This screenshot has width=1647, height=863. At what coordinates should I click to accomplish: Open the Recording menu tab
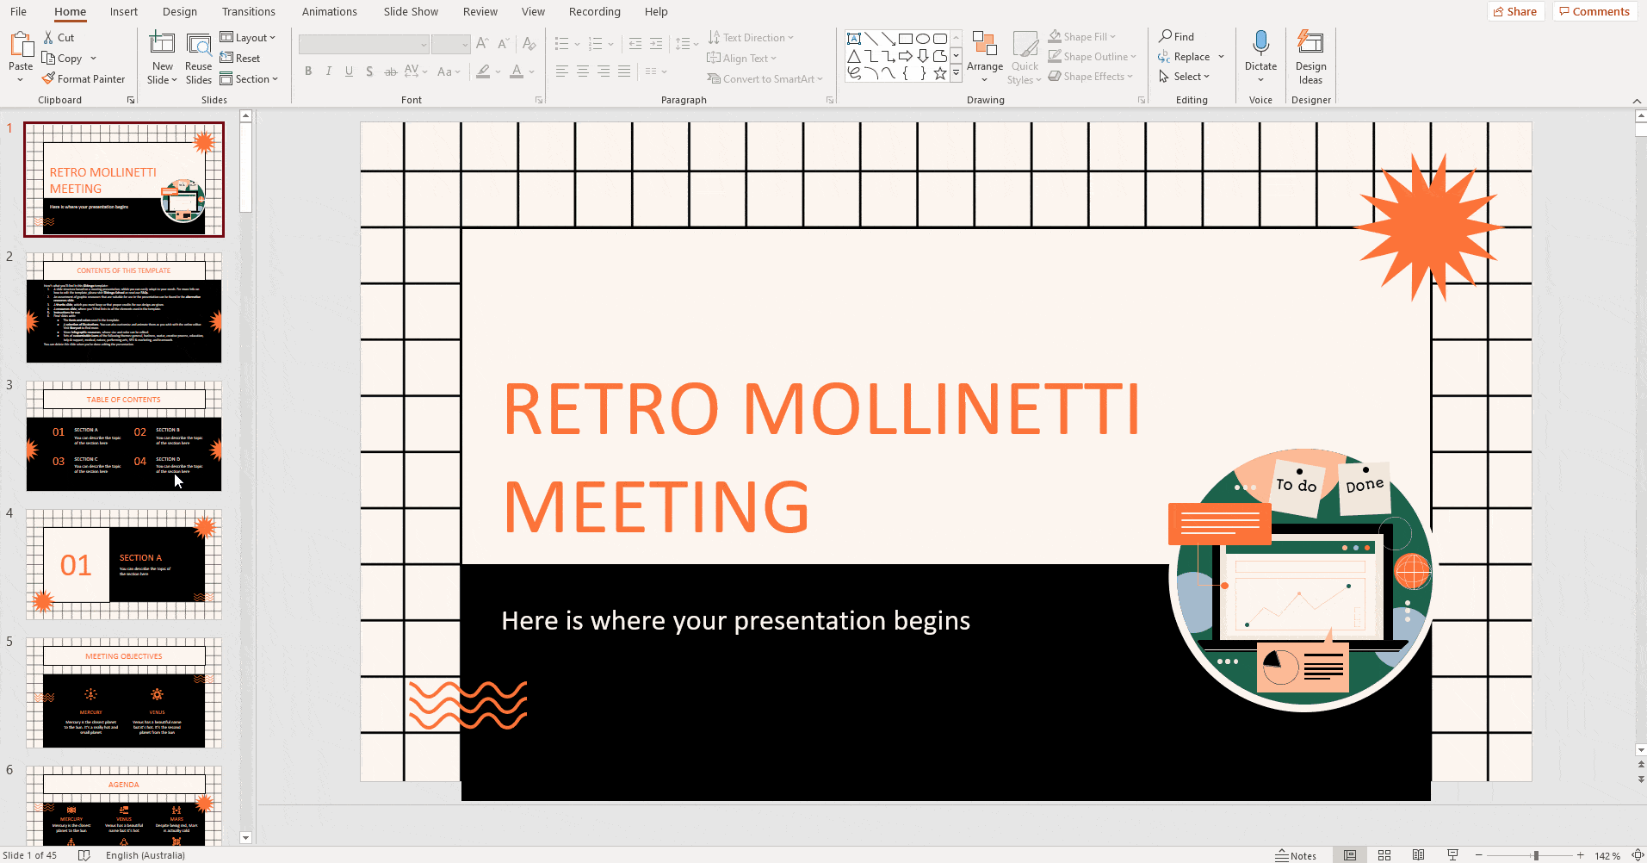594,11
